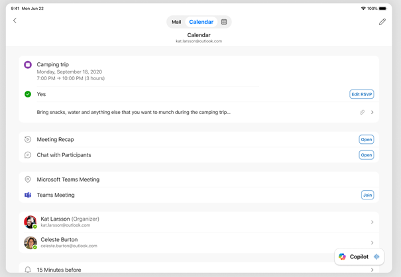Open the grid view icon
The width and height of the screenshot is (401, 277).
tap(224, 22)
